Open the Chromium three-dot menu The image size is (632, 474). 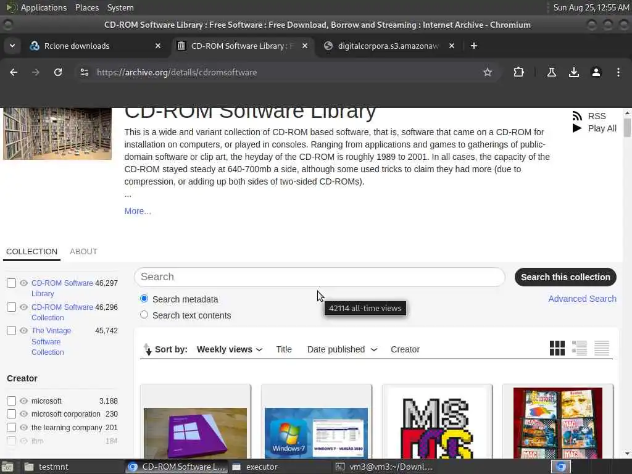point(618,72)
